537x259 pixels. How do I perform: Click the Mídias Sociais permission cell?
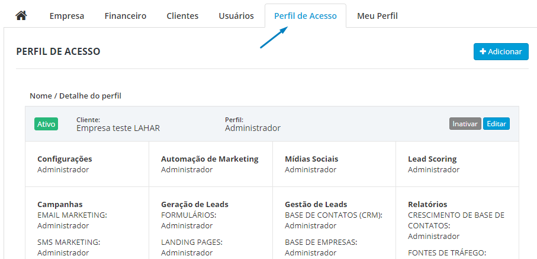(335, 164)
